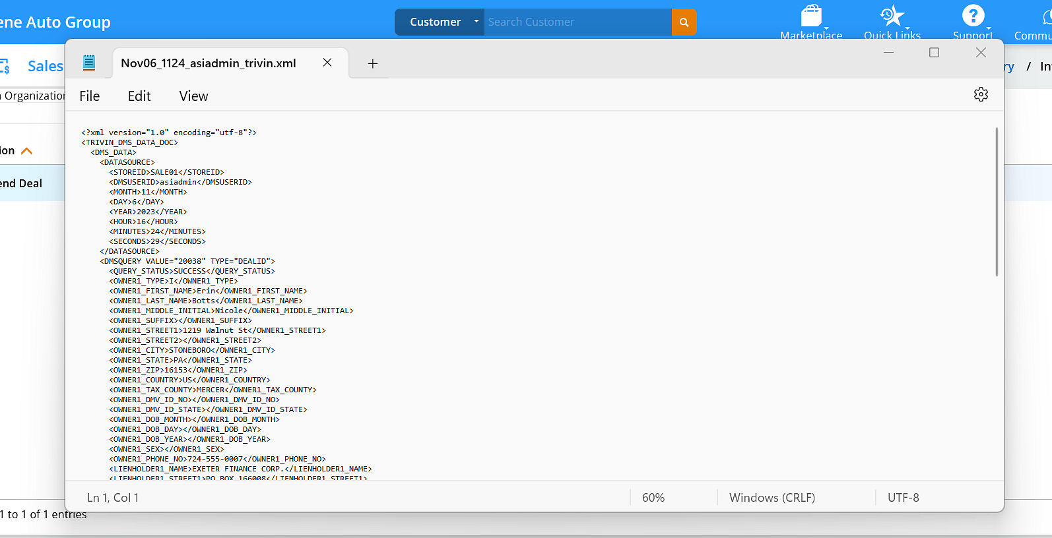
Task: Click the orange search magnifier button
Action: (x=684, y=22)
